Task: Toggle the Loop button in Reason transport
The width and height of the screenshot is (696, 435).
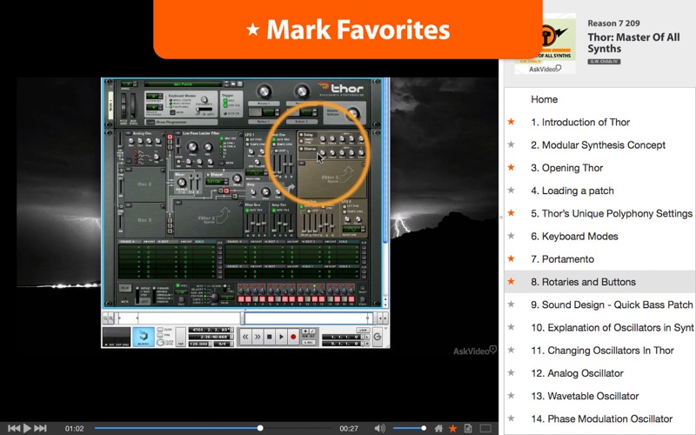Action: pos(363,331)
